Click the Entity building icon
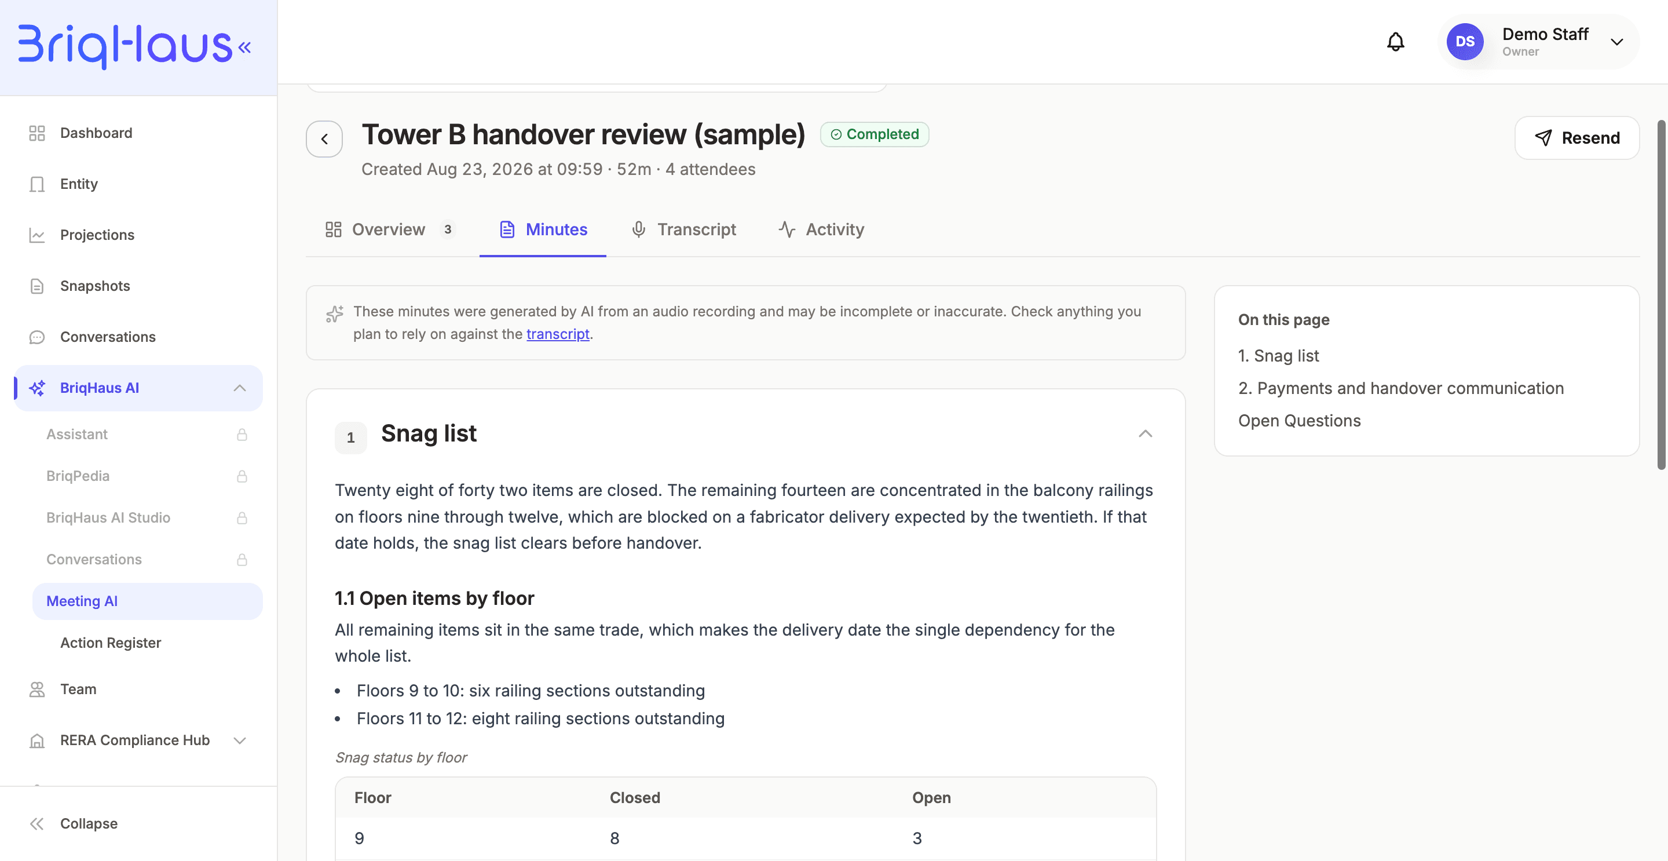The width and height of the screenshot is (1668, 861). tap(37, 184)
